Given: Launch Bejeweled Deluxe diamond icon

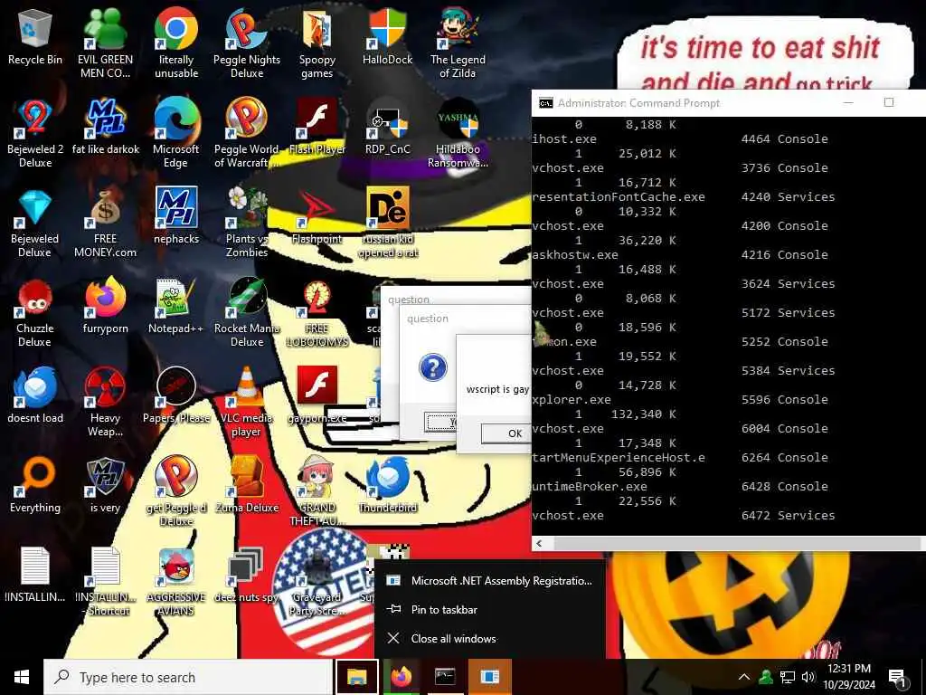Looking at the screenshot, I should [x=35, y=224].
